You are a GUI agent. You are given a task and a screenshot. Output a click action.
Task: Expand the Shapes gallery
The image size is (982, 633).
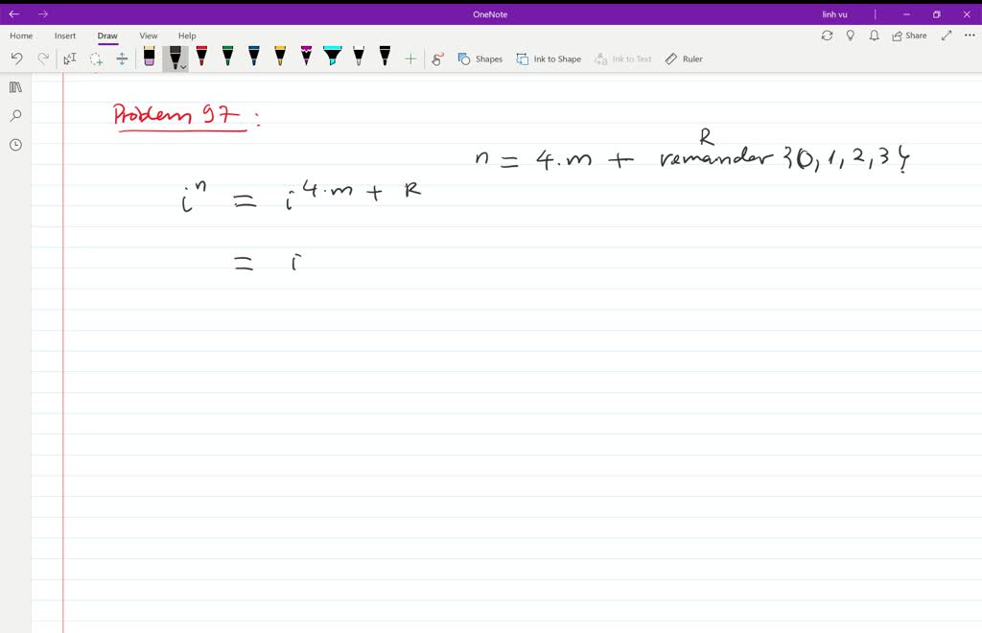pos(480,59)
